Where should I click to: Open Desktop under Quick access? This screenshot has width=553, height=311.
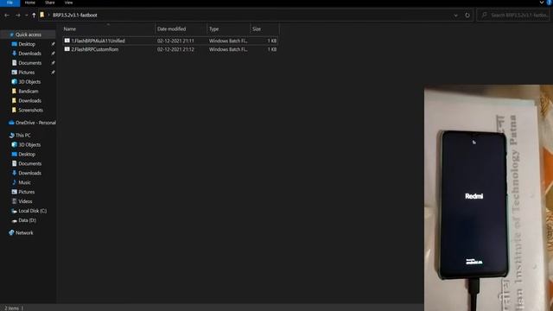[27, 44]
